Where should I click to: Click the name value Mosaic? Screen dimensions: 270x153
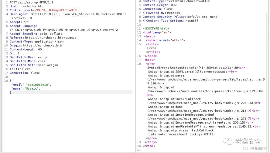31,88
